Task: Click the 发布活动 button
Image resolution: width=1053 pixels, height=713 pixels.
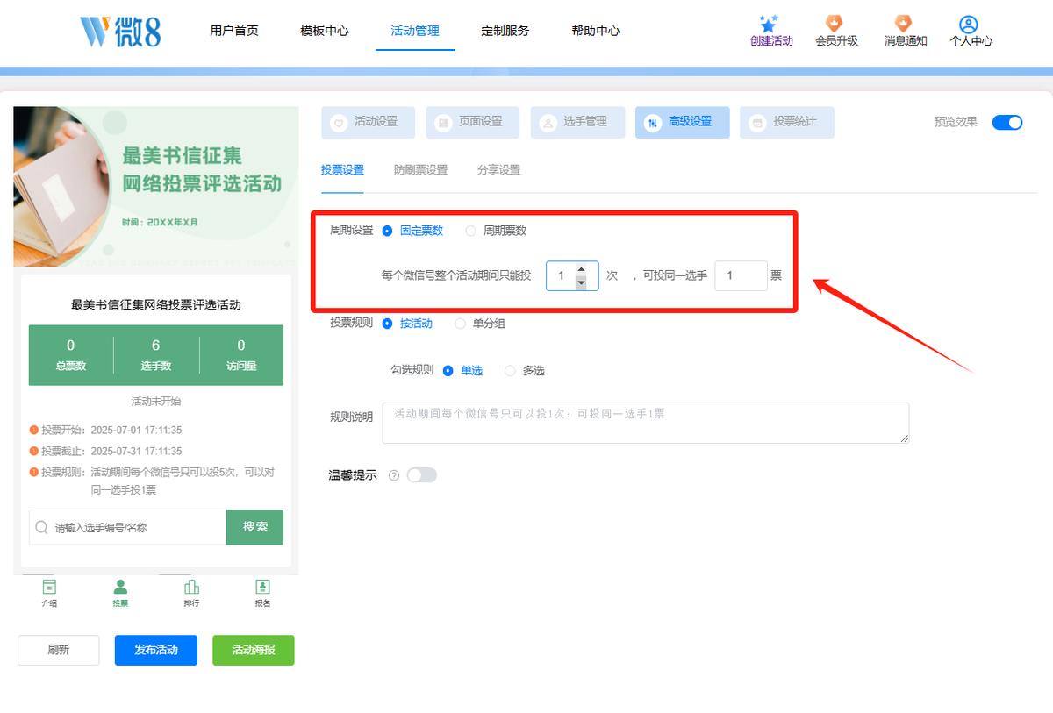Action: point(156,650)
